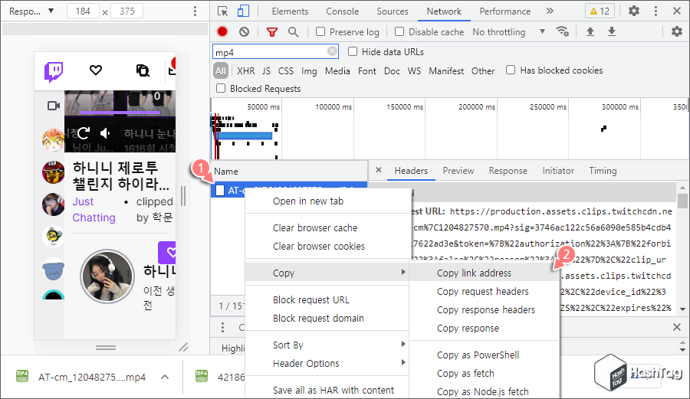Viewport: 690px width, 399px height.
Task: Check Hide data URLs
Action: (x=353, y=51)
